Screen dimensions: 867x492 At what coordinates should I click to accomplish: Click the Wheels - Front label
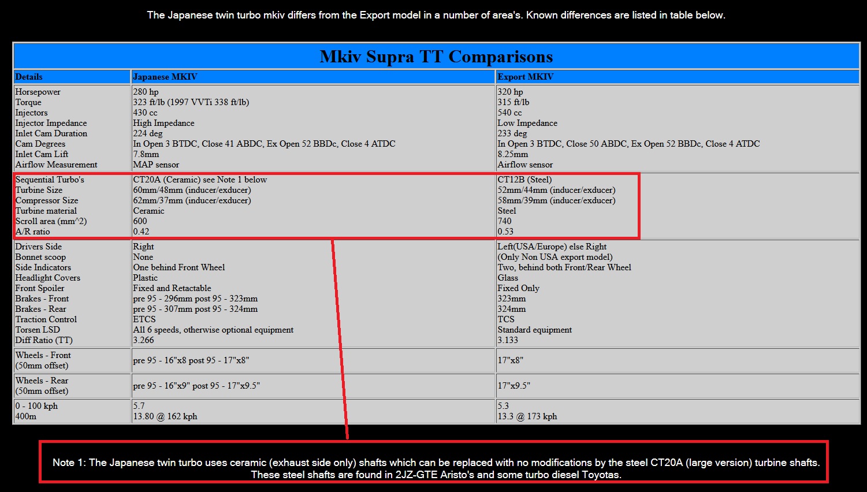[x=43, y=355]
